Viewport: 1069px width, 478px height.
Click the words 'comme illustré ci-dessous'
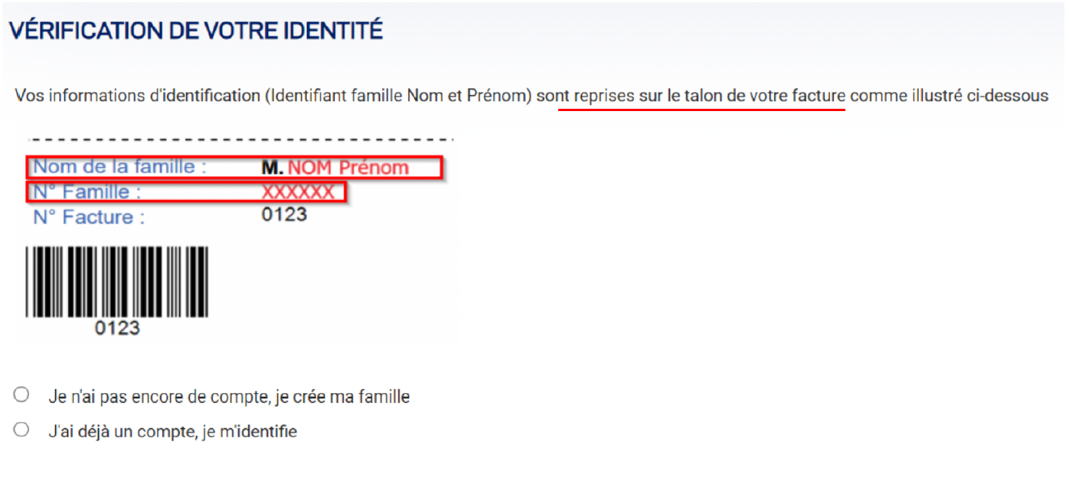[x=950, y=97]
